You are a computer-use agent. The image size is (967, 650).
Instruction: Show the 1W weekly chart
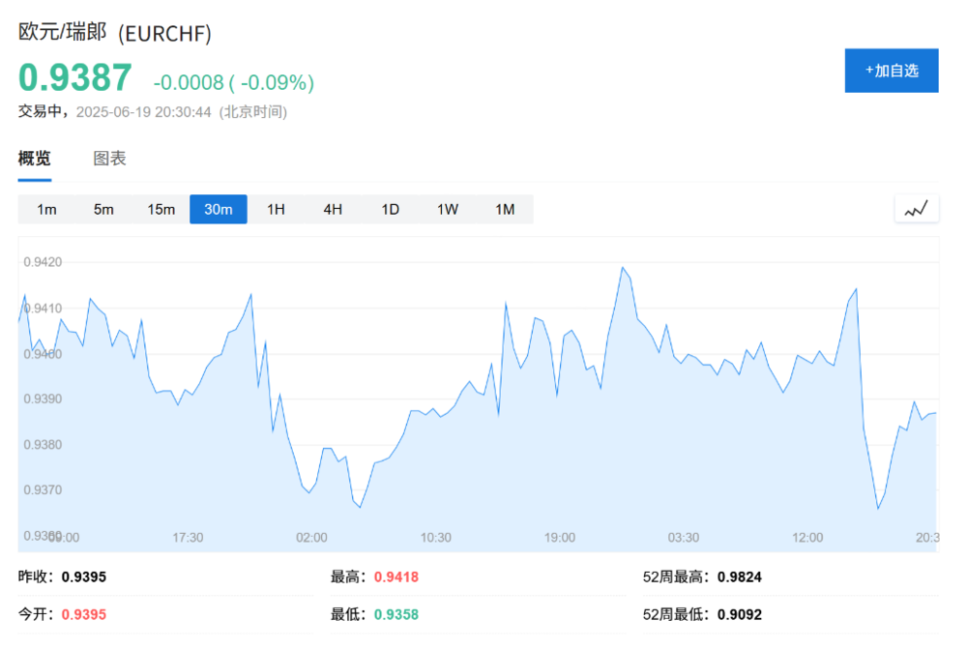tap(447, 209)
